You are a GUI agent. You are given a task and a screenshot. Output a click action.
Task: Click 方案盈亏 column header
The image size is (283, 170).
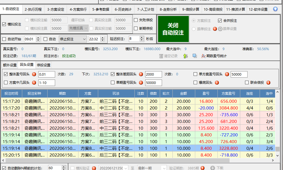(228, 94)
